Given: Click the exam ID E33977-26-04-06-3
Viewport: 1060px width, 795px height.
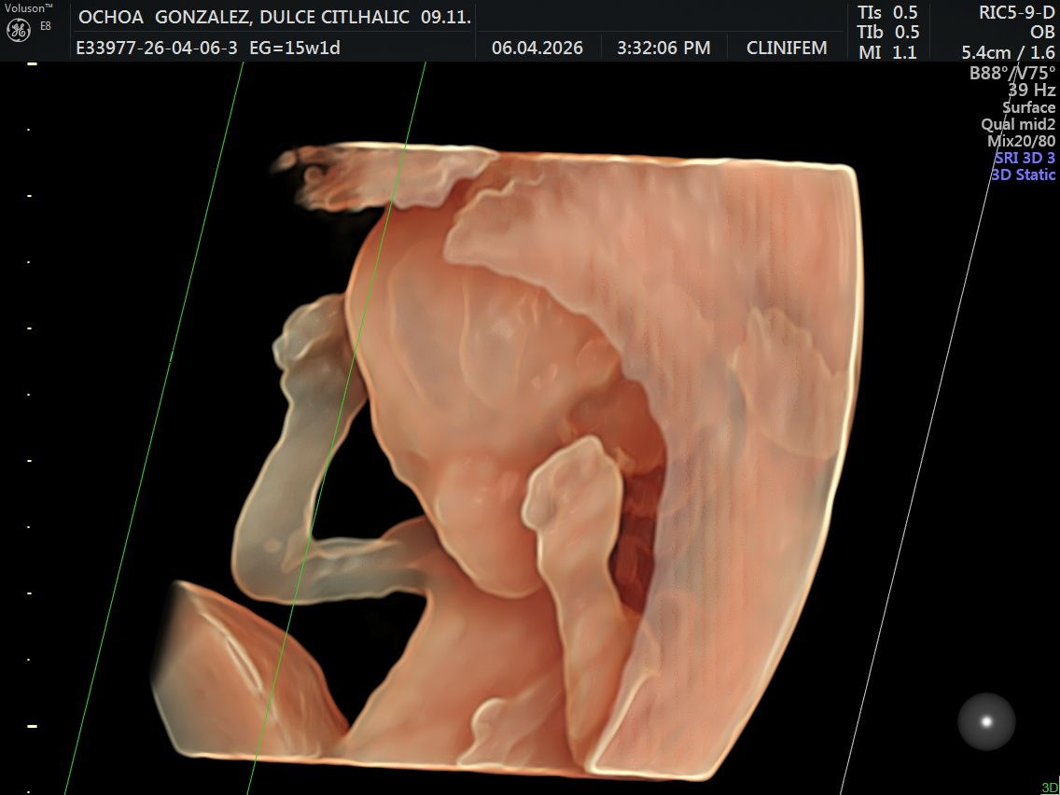Looking at the screenshot, I should pos(157,48).
